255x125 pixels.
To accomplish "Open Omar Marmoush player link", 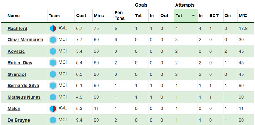I will (x=25, y=40).
